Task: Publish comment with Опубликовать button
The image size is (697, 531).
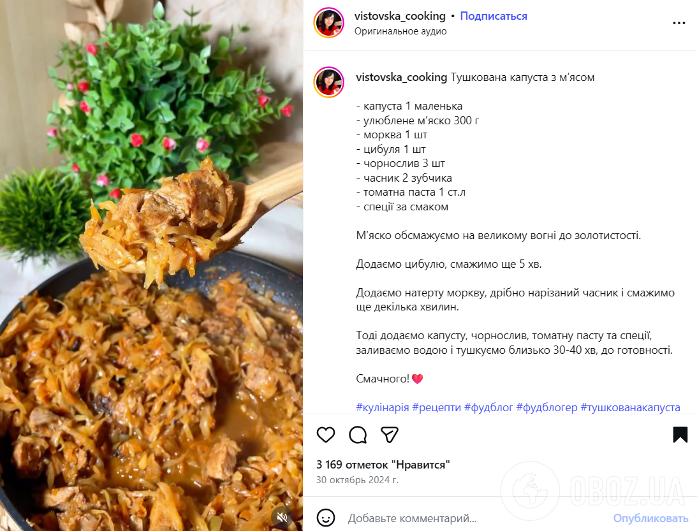Action: coord(651,518)
